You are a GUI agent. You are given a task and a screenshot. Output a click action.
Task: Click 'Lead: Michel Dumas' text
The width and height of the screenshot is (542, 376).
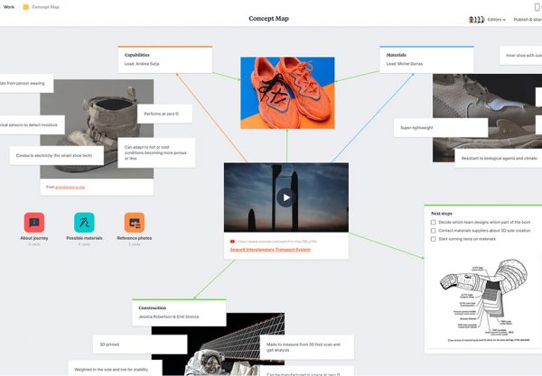tap(405, 64)
